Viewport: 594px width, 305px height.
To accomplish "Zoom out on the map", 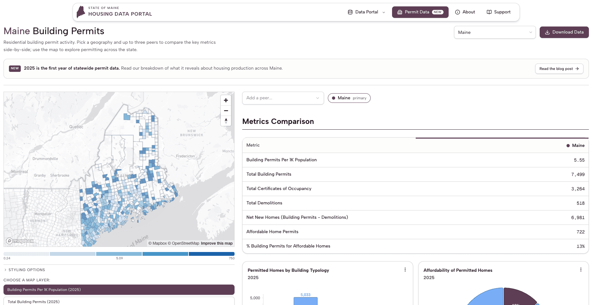I will pos(226,111).
